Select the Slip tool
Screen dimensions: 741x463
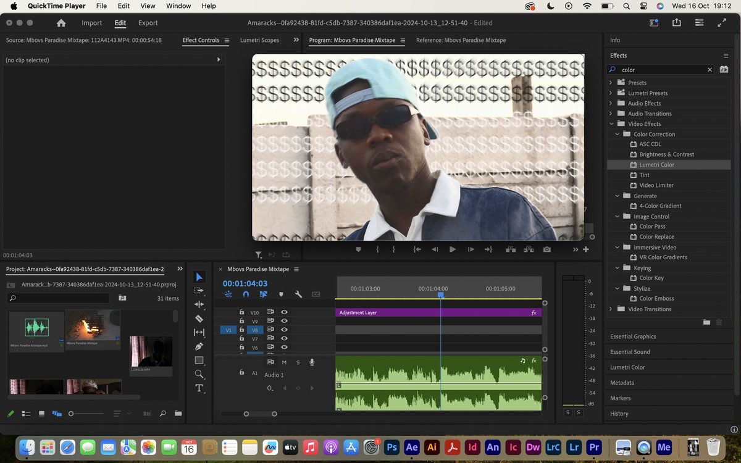click(x=199, y=332)
